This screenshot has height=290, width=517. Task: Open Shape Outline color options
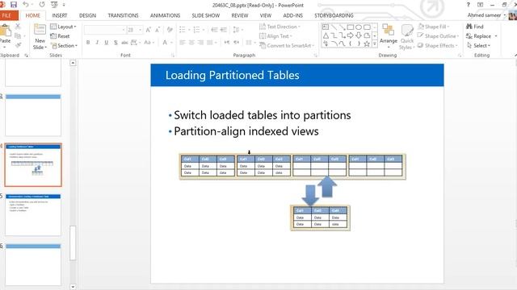pyautogui.click(x=438, y=36)
